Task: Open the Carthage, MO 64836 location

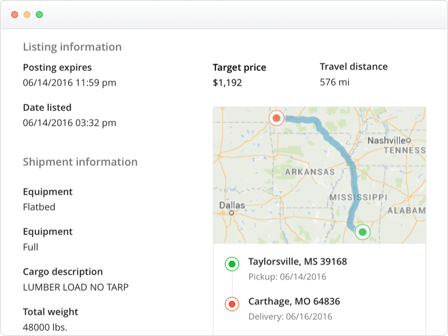Action: pyautogui.click(x=294, y=301)
